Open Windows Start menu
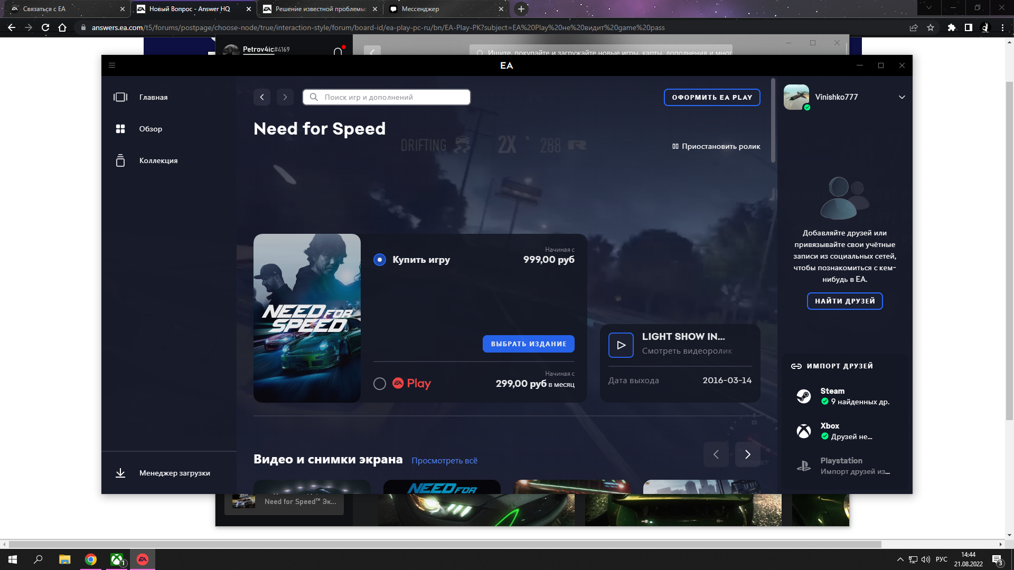This screenshot has width=1014, height=570. 13,559
